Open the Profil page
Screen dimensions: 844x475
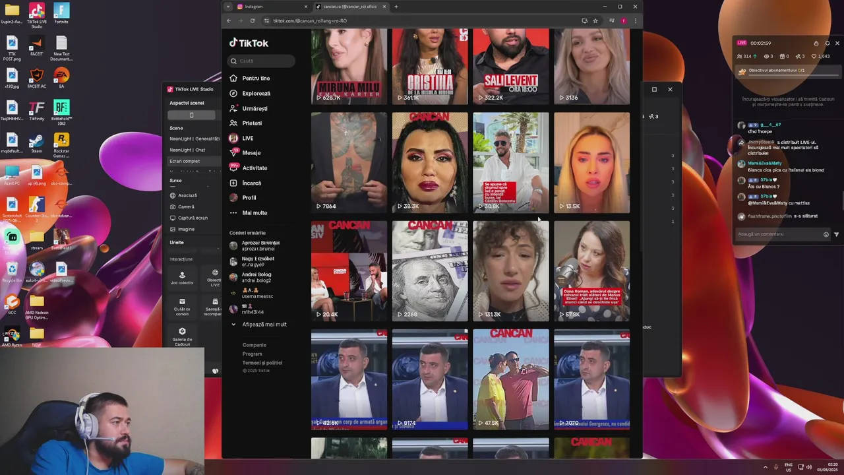243,197
